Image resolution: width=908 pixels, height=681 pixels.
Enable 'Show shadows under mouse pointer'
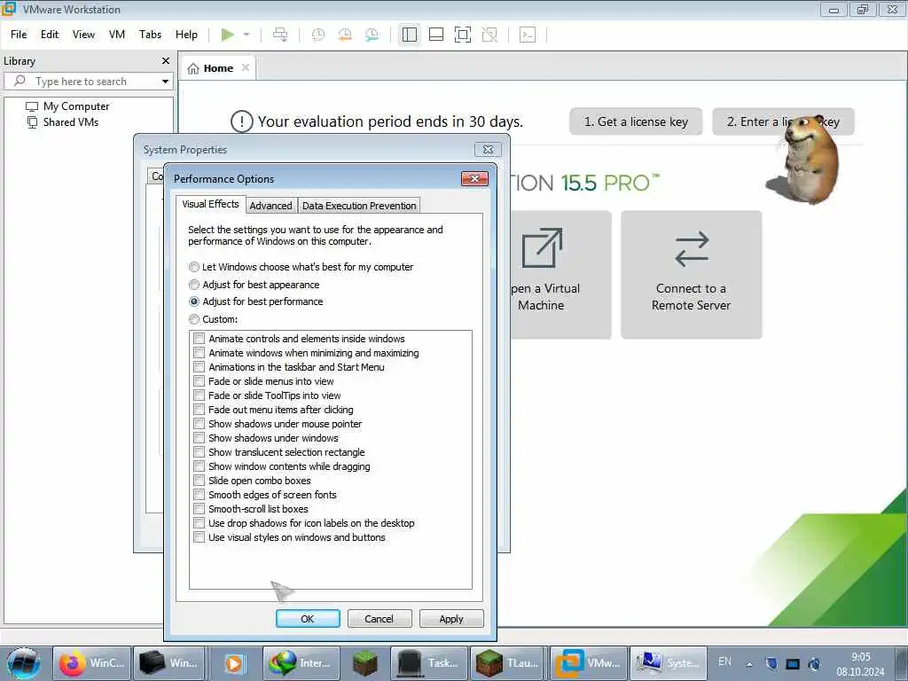(200, 424)
